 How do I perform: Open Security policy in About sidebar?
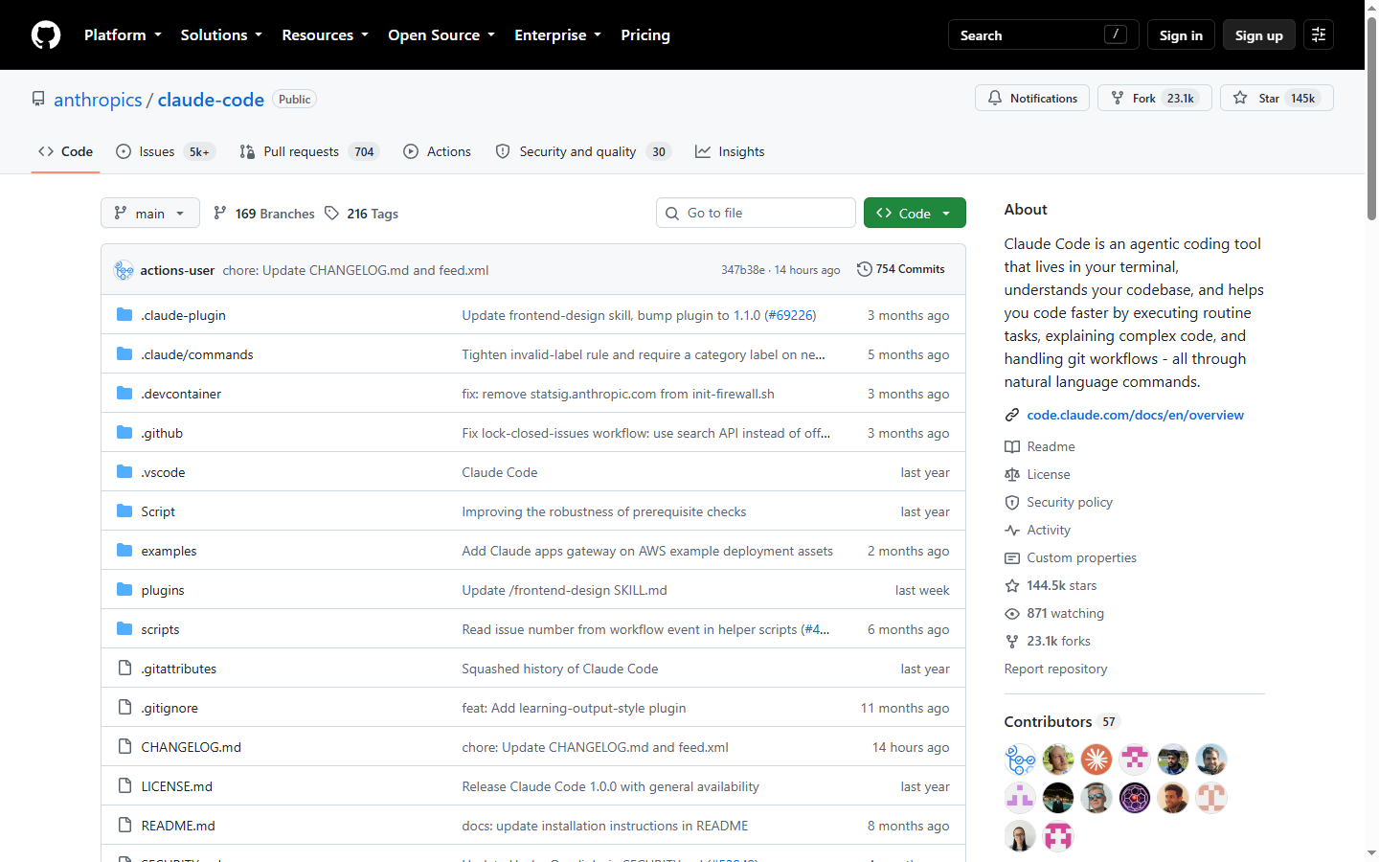pyautogui.click(x=1058, y=502)
